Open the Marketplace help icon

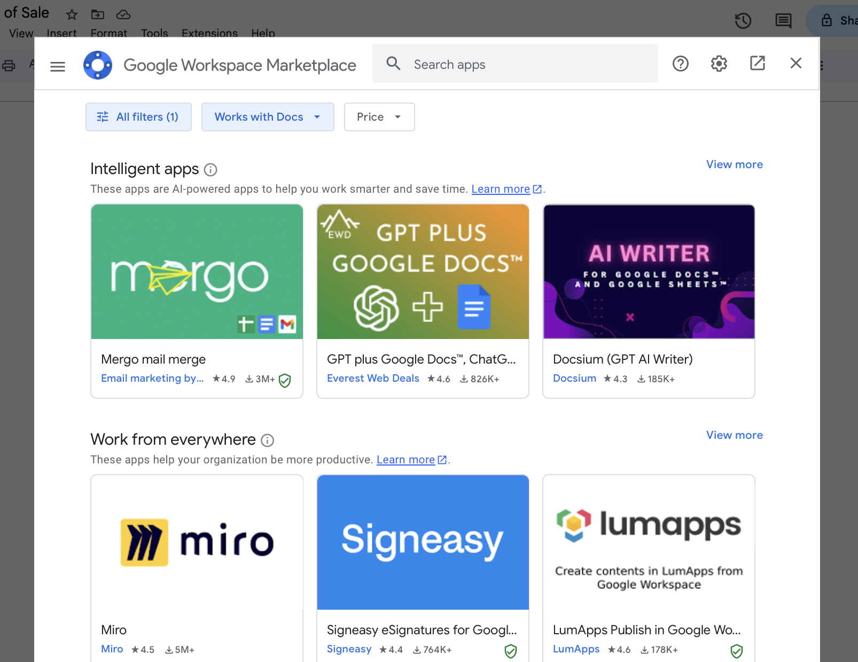(680, 64)
